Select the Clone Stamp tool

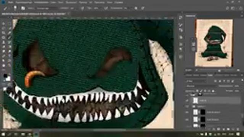click(3, 42)
